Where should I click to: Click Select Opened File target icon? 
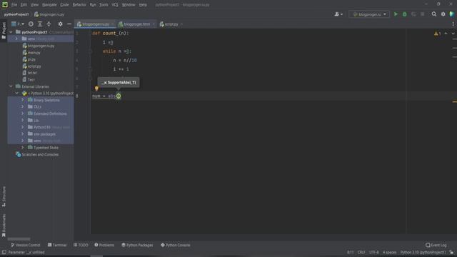(x=31, y=24)
